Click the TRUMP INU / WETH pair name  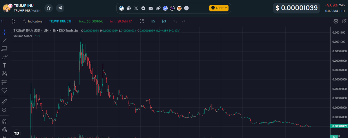[27, 10]
